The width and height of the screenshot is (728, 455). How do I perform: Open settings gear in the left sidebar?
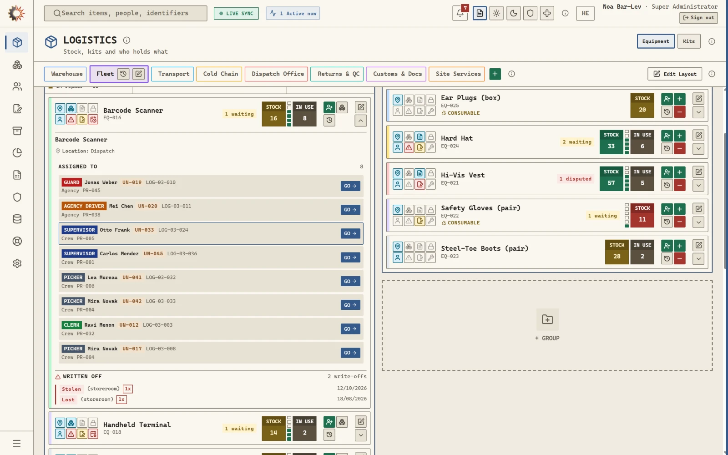coord(17,263)
